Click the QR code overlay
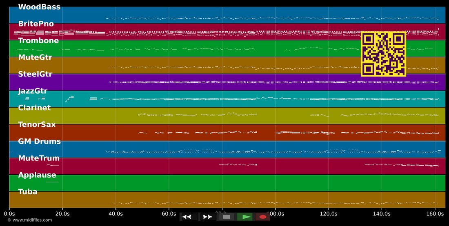The image size is (449, 226). (x=383, y=54)
